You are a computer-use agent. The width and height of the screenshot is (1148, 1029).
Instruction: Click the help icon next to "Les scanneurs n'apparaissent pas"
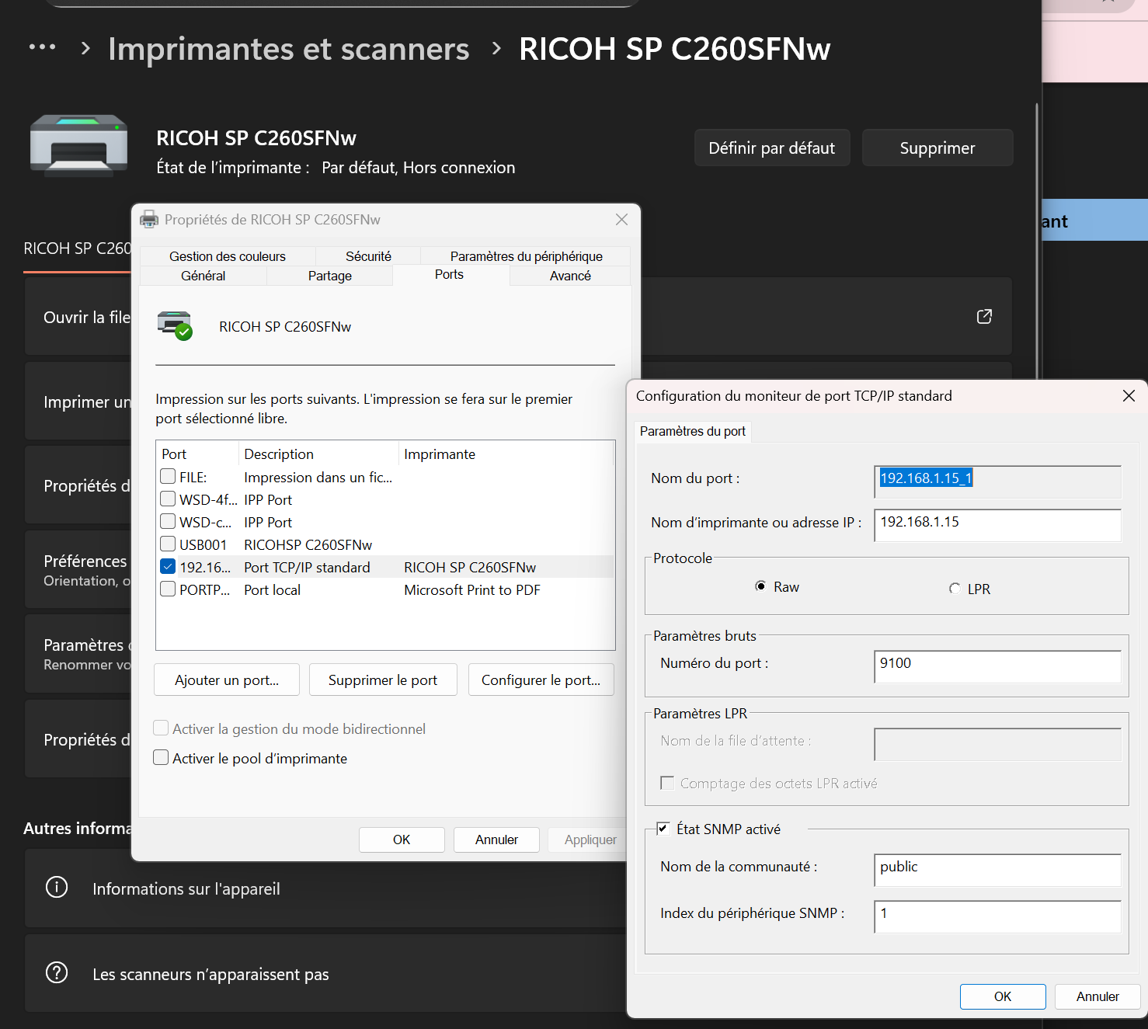coord(57,972)
